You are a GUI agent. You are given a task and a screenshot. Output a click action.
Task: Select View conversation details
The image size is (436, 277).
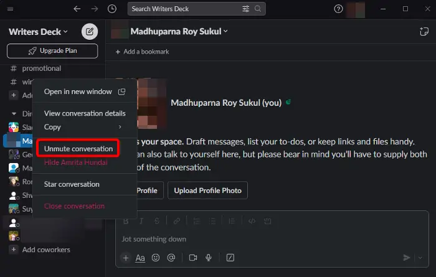[x=85, y=113]
